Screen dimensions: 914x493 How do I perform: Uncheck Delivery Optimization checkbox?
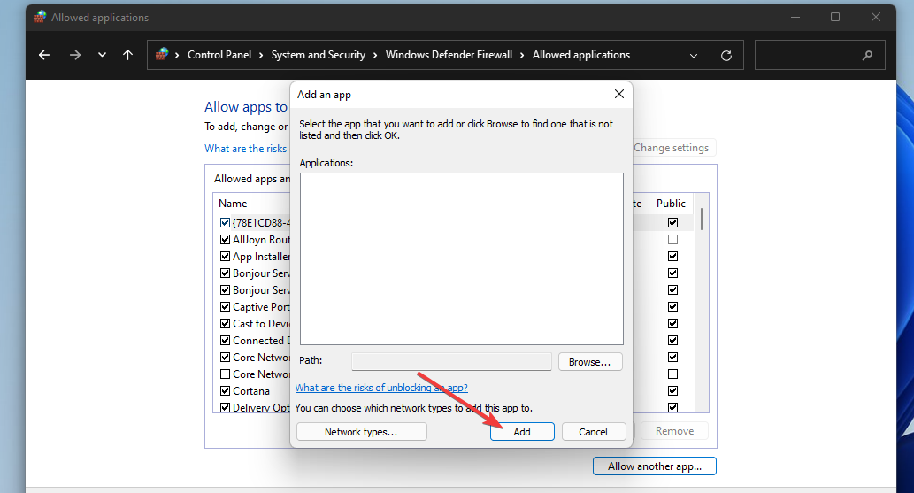pyautogui.click(x=225, y=408)
